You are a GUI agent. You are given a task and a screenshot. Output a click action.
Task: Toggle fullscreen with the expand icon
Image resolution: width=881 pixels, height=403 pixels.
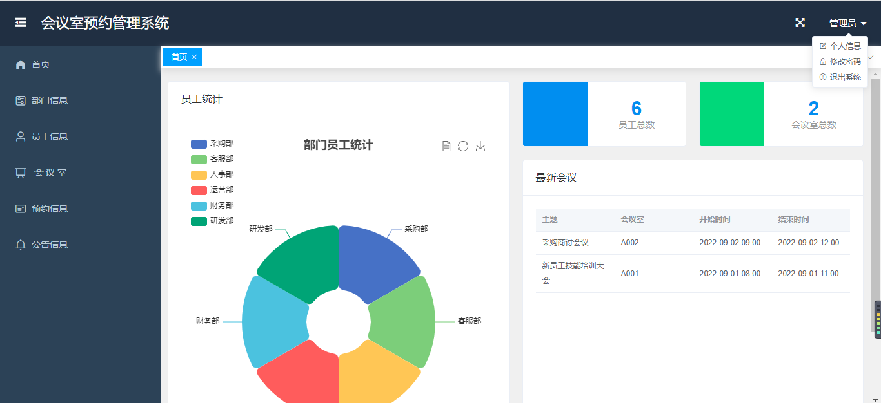(x=800, y=23)
